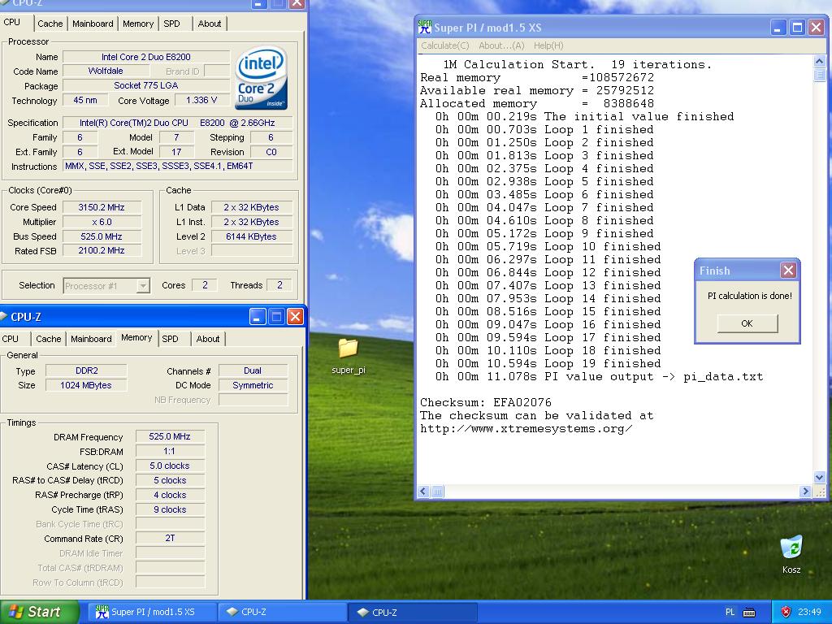Click the Core Voltage value 1.336 V
832x624 pixels.
tap(201, 100)
